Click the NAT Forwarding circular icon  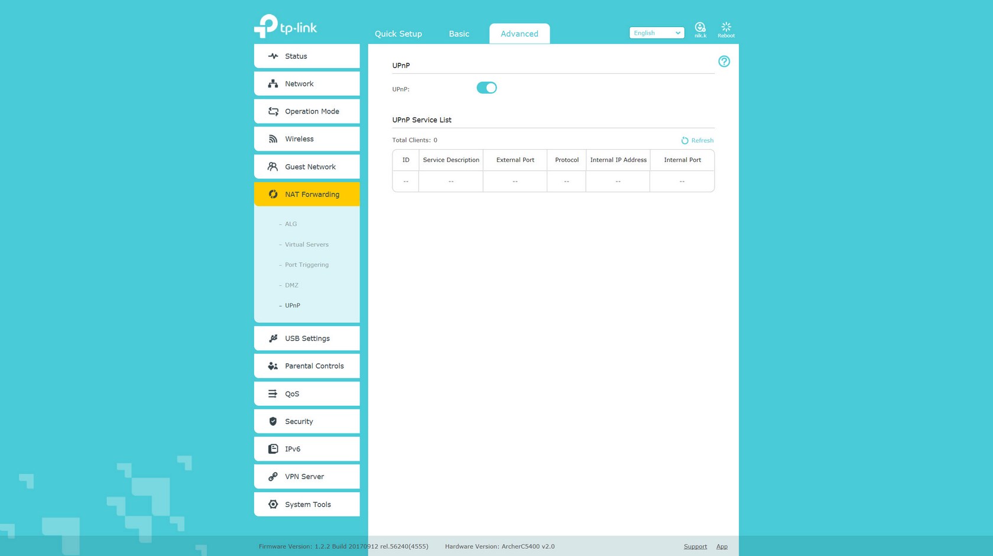pyautogui.click(x=273, y=194)
